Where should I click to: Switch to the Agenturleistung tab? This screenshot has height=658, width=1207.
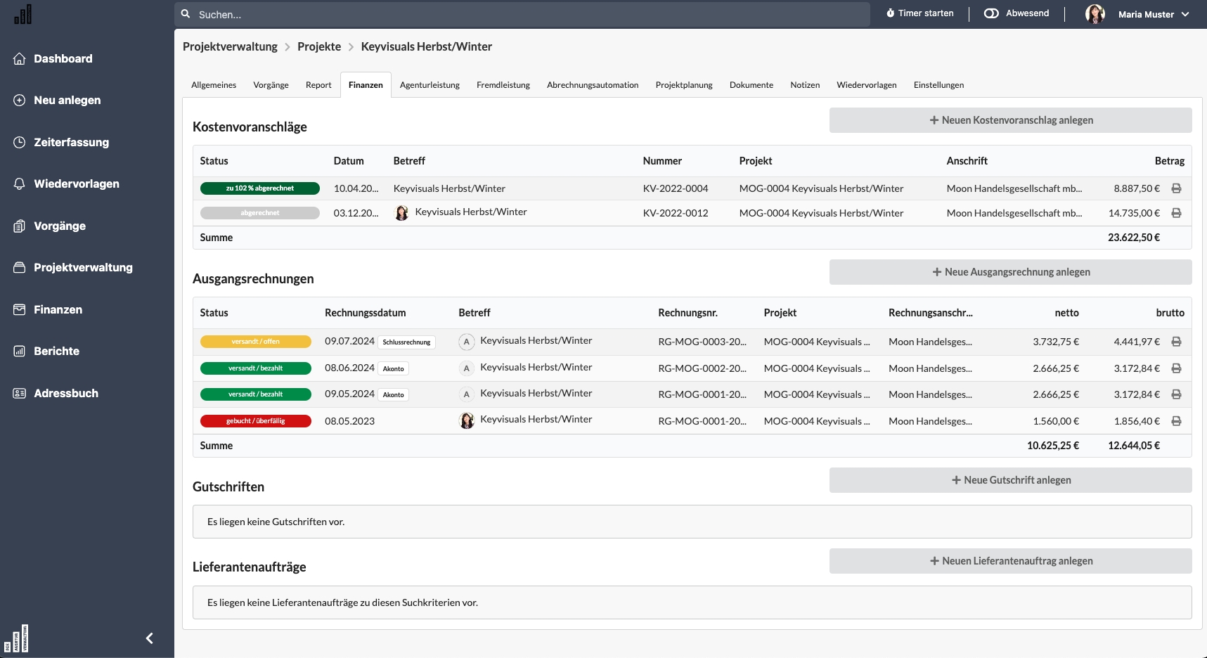(x=430, y=85)
